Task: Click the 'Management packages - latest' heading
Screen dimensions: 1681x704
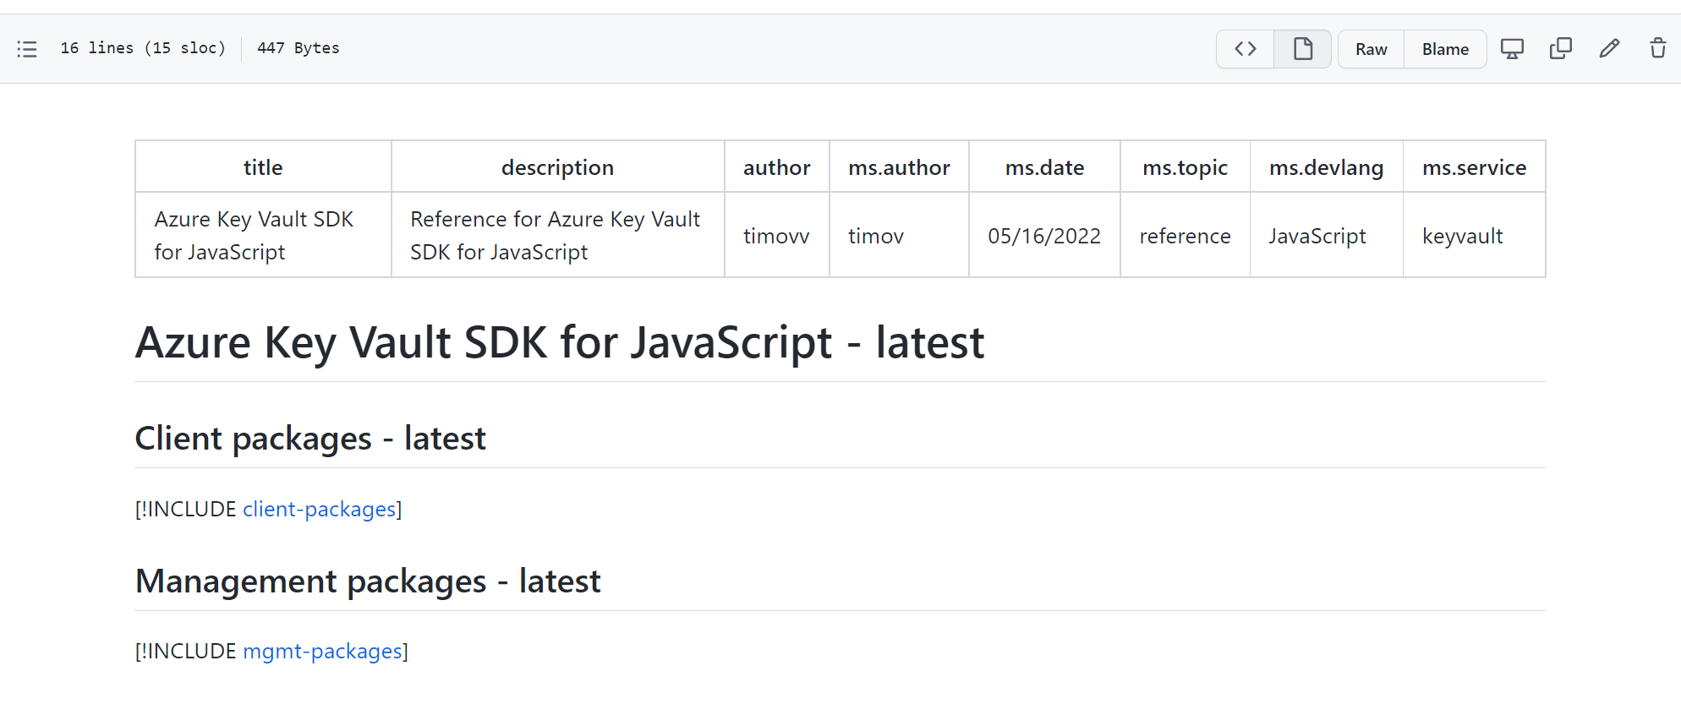Action: 368,581
